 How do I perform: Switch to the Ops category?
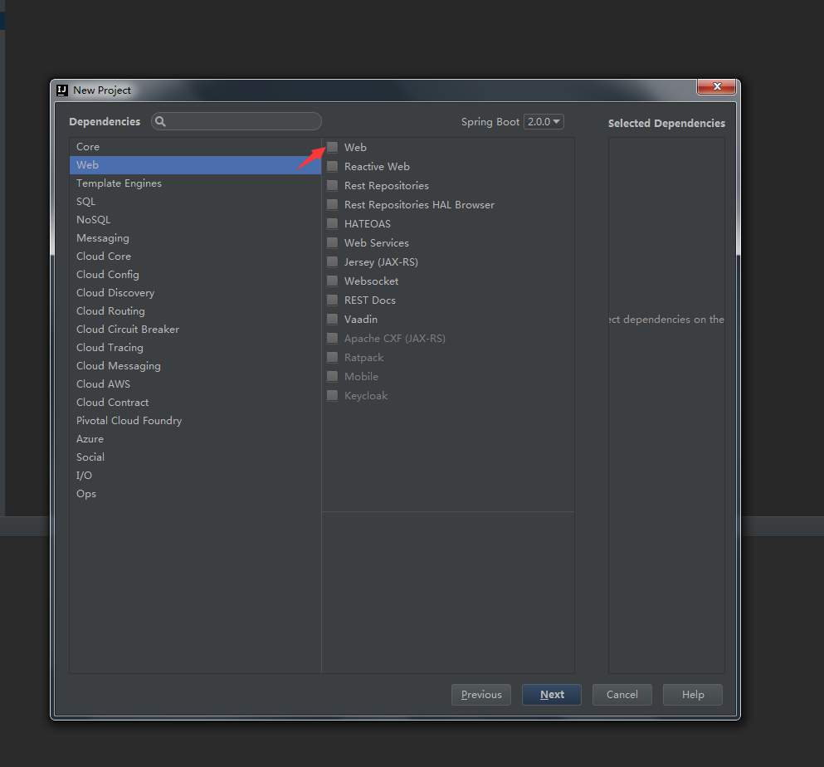(86, 493)
